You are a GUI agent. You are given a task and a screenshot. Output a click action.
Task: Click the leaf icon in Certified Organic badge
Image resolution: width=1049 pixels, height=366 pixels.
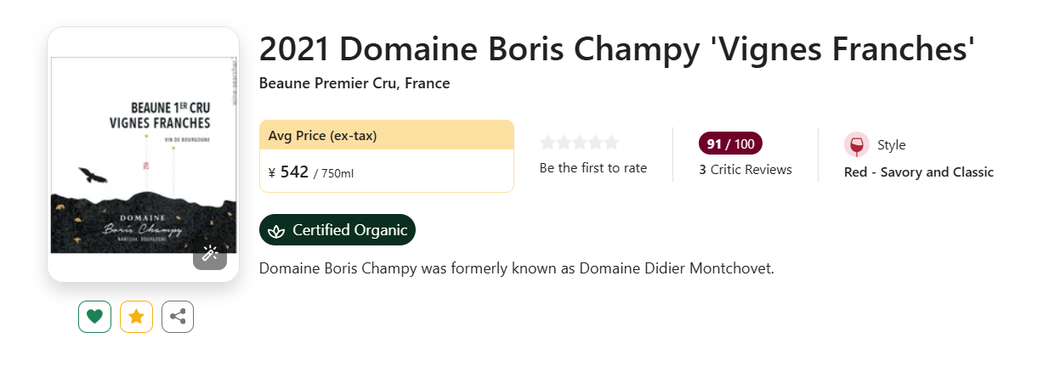[x=276, y=230]
